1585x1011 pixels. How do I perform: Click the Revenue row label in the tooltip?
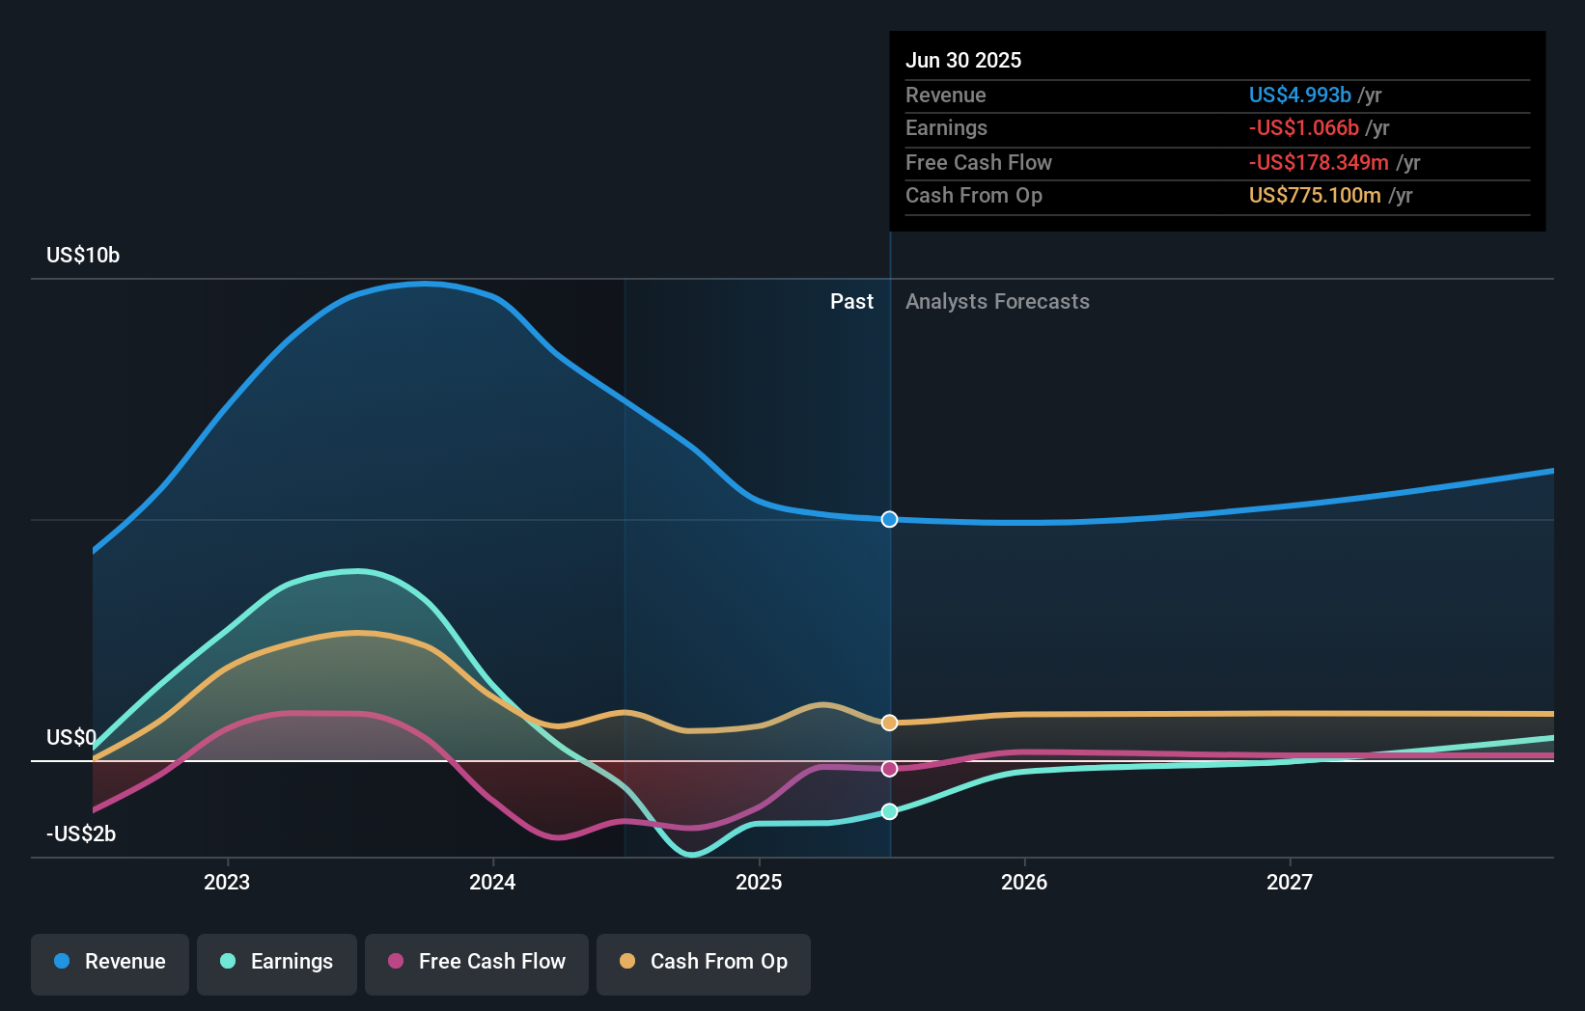coord(946,95)
